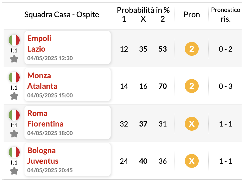This screenshot has height=182, width=244.
Task: Mark Bologna Juventus match with star
Action: pos(14,171)
